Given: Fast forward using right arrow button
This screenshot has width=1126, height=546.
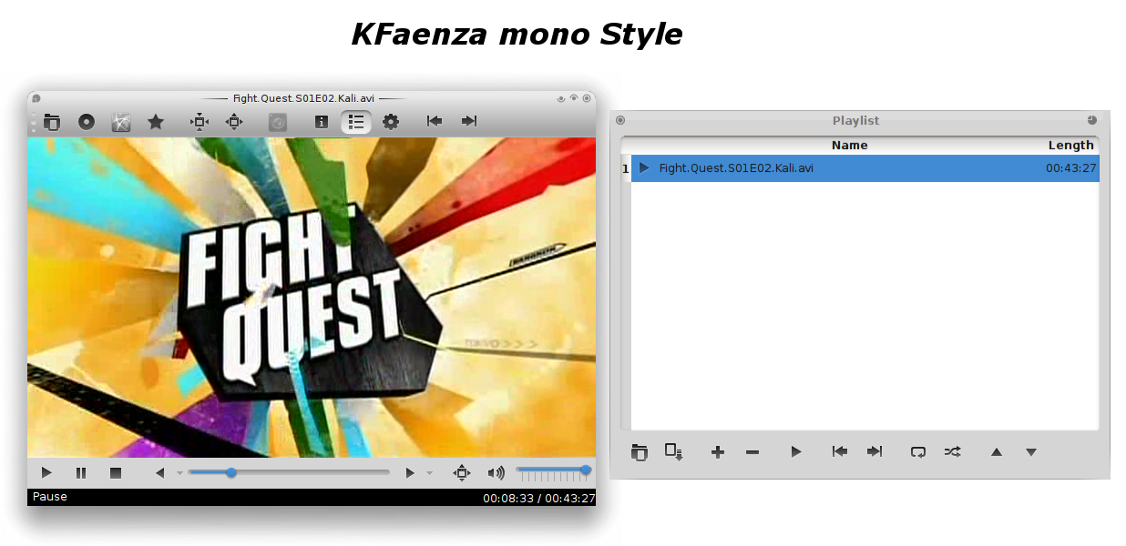Looking at the screenshot, I should point(410,473).
